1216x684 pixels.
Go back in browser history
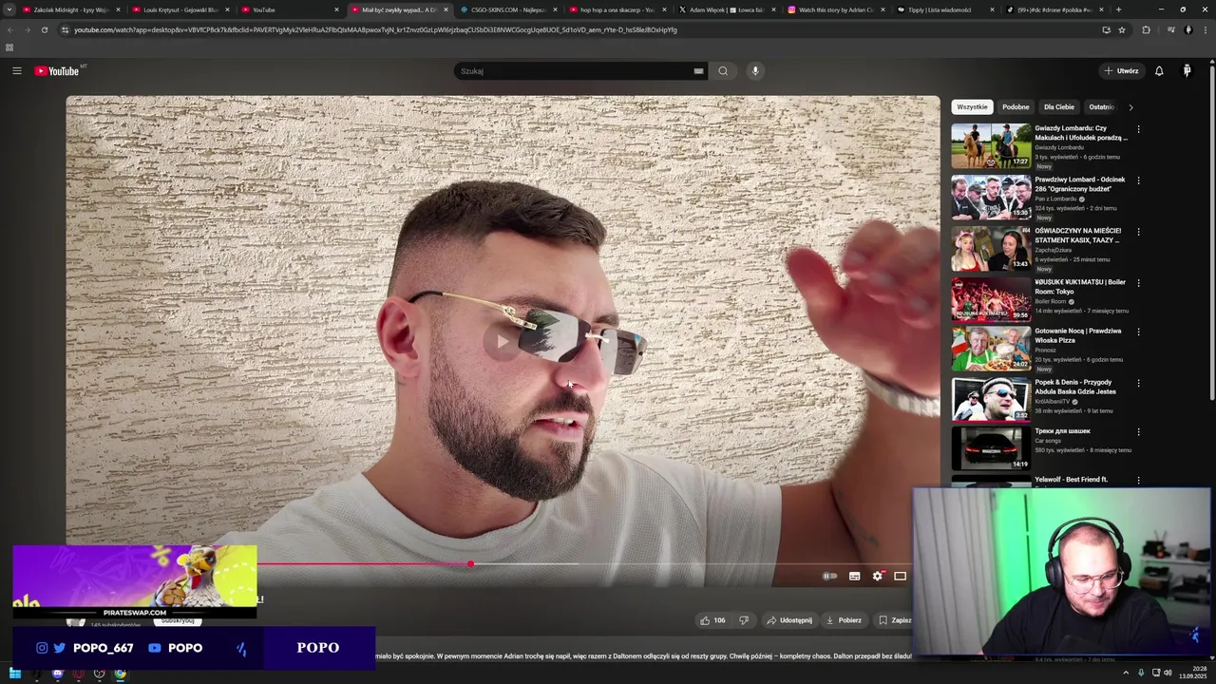tap(10, 29)
